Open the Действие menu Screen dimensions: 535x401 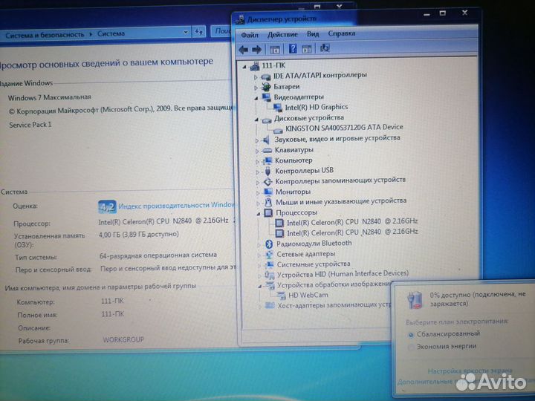pos(282,34)
